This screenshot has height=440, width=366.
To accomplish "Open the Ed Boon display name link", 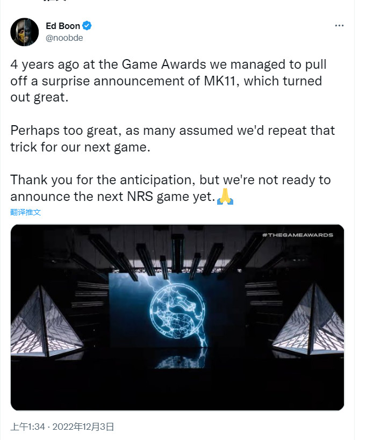I will click(x=62, y=26).
